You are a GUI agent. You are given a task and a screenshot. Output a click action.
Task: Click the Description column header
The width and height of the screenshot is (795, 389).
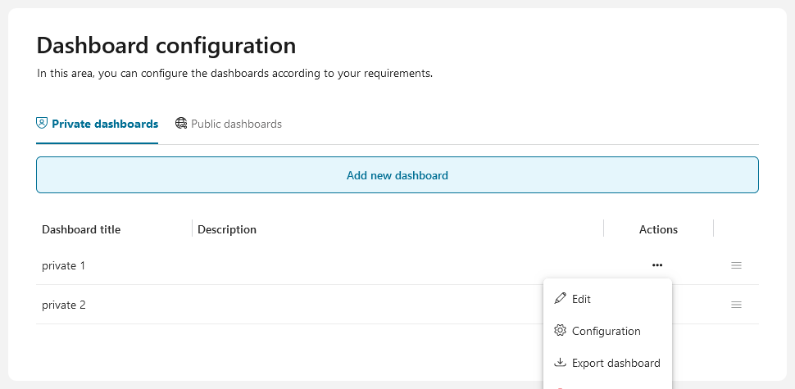pos(227,230)
